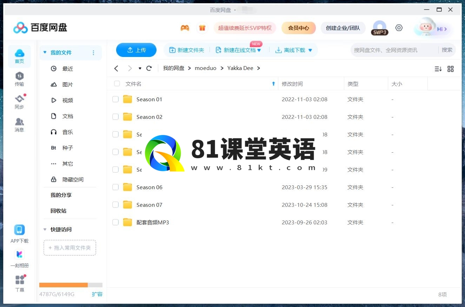This screenshot has width=465, height=307.
Task: Select 最近 in the sidebar
Action: (68, 69)
